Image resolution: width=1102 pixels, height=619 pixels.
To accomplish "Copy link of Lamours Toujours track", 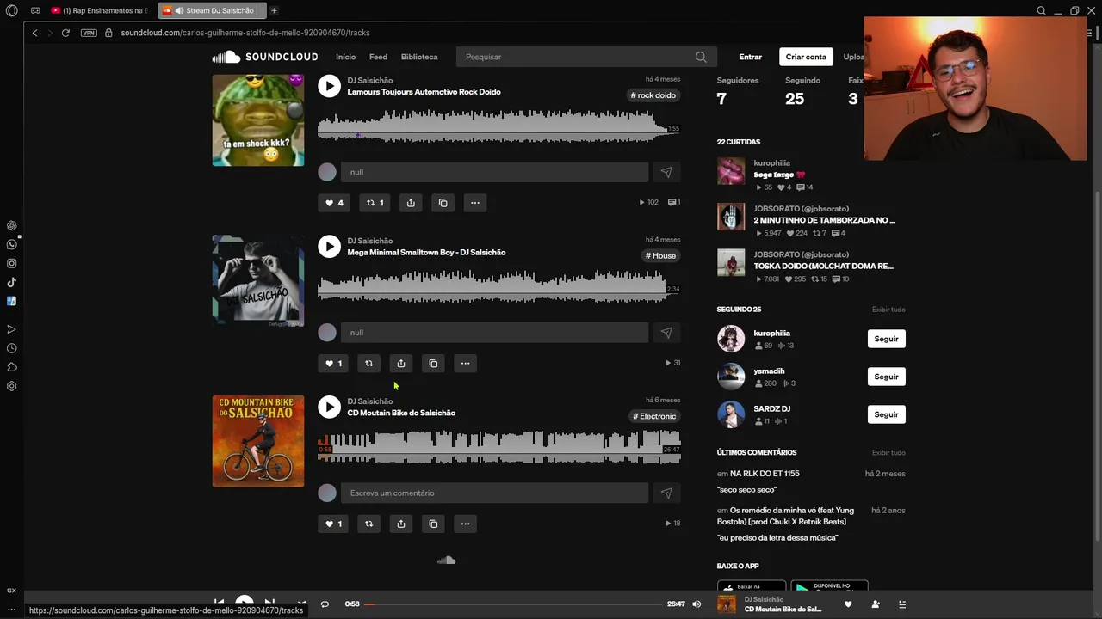I will (x=443, y=203).
